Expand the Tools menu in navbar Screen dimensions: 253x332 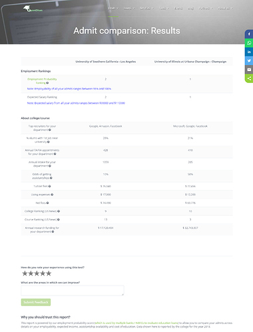164,9
